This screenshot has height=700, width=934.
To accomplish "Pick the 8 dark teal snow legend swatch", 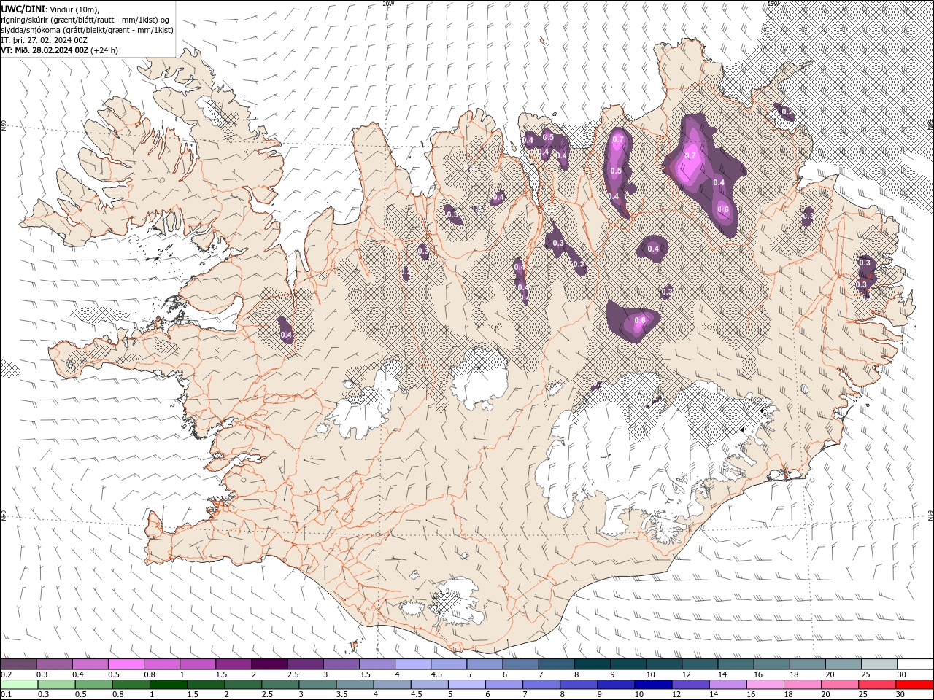I will pos(593,664).
